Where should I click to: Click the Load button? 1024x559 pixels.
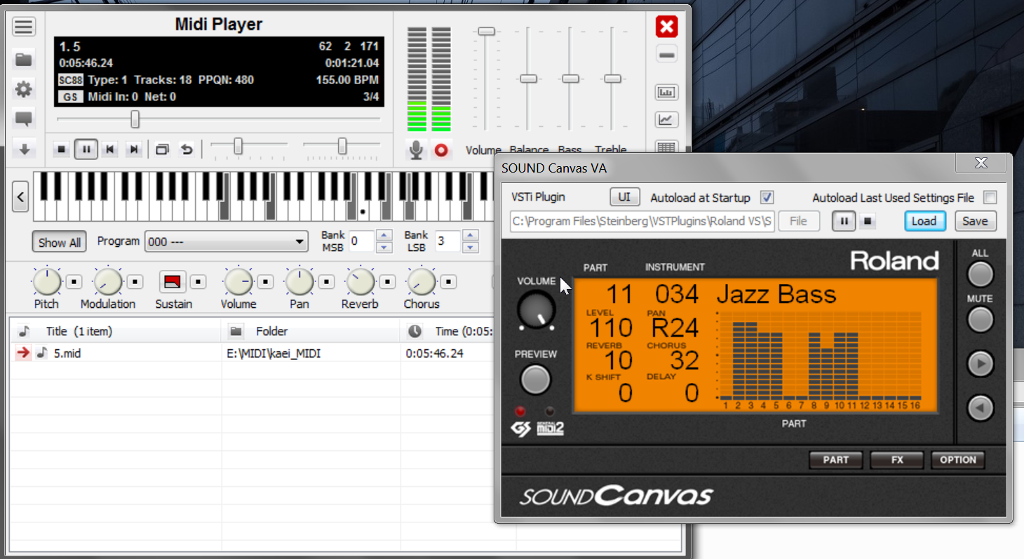pos(924,221)
